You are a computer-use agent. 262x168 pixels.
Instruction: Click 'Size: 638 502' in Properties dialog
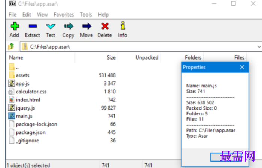click(200, 102)
